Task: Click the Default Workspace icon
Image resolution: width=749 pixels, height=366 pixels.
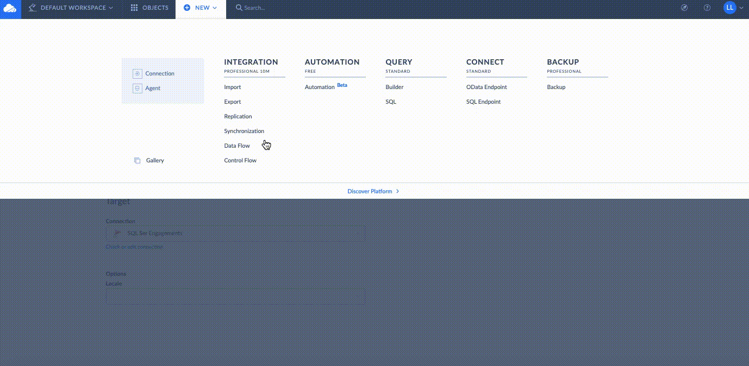Action: tap(32, 8)
